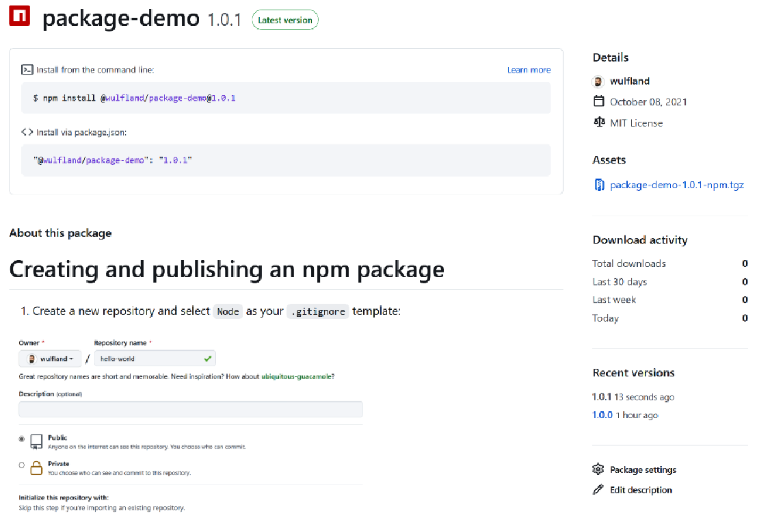Screen dimensions: 757x518
Task: Click the calendar icon next to October 08, 2021
Action: point(598,101)
